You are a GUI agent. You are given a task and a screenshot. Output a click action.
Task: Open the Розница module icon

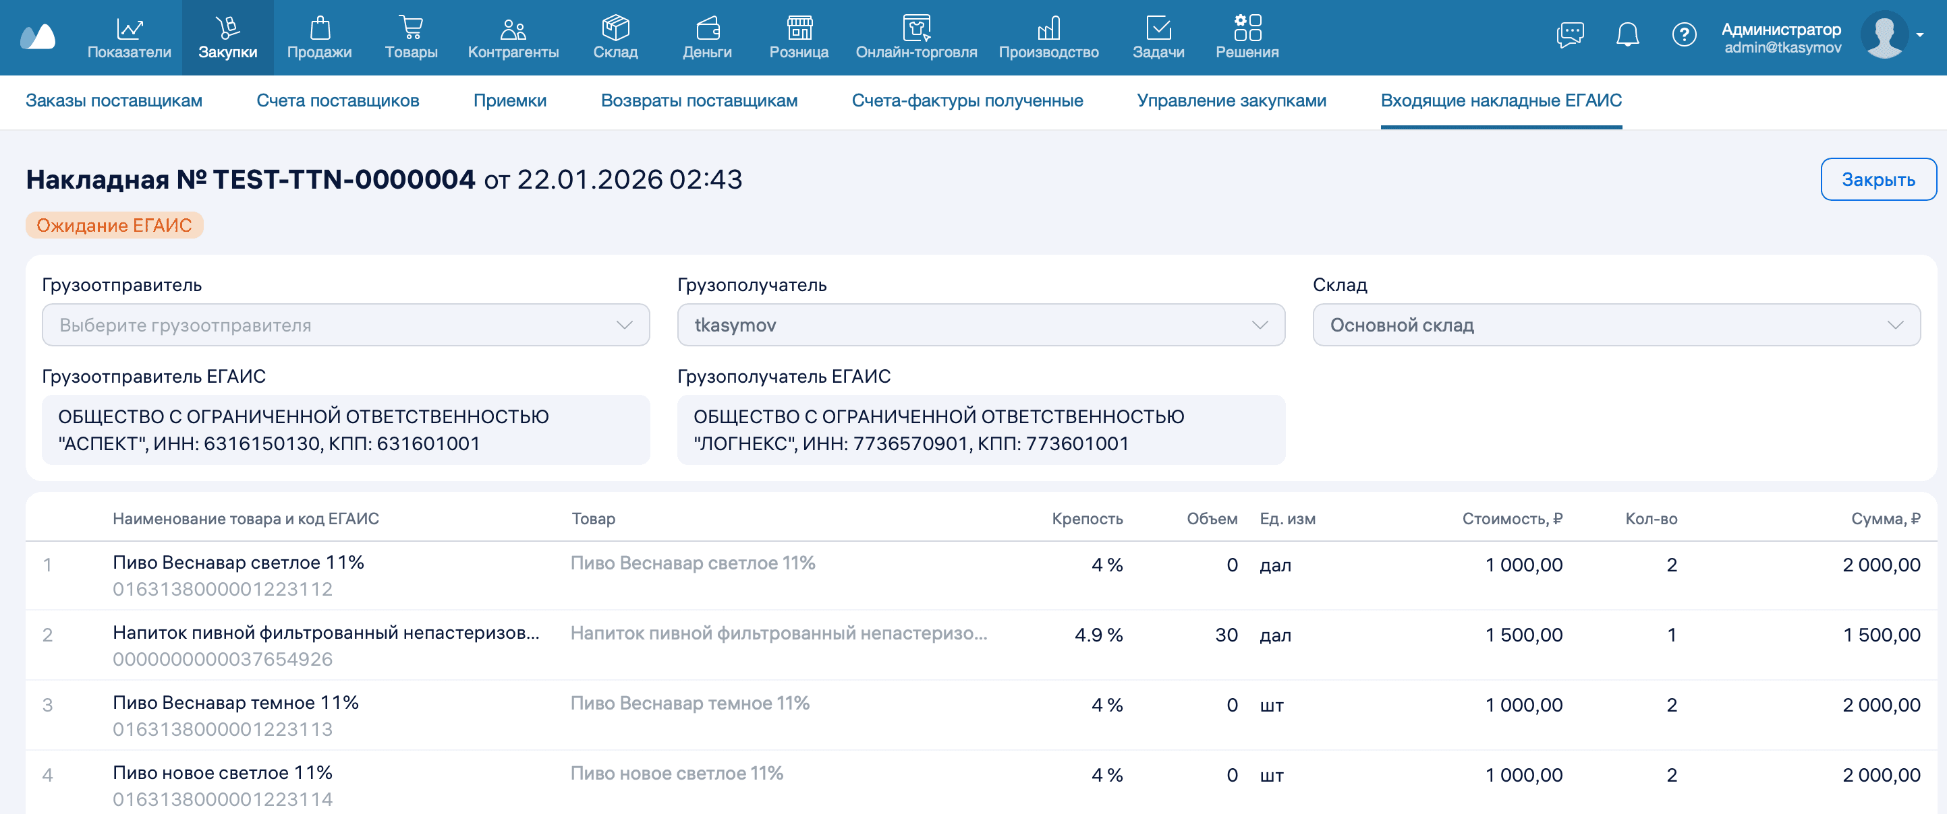click(798, 29)
